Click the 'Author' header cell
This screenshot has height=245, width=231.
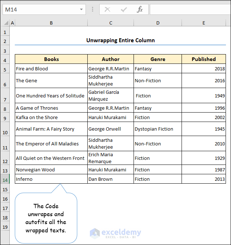111,59
